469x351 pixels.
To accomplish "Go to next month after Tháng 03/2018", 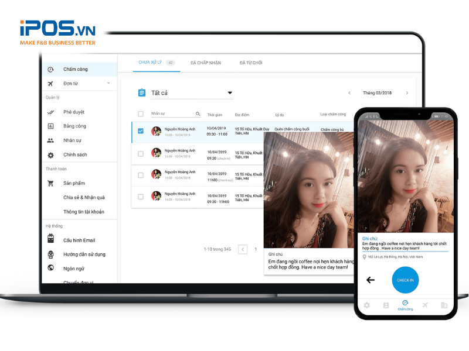I will click(x=407, y=93).
